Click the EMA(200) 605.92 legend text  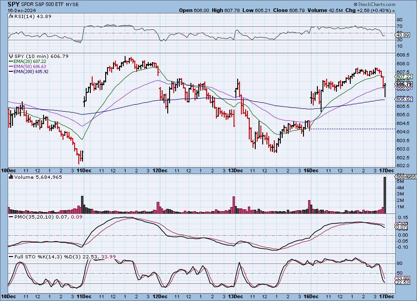[31, 71]
